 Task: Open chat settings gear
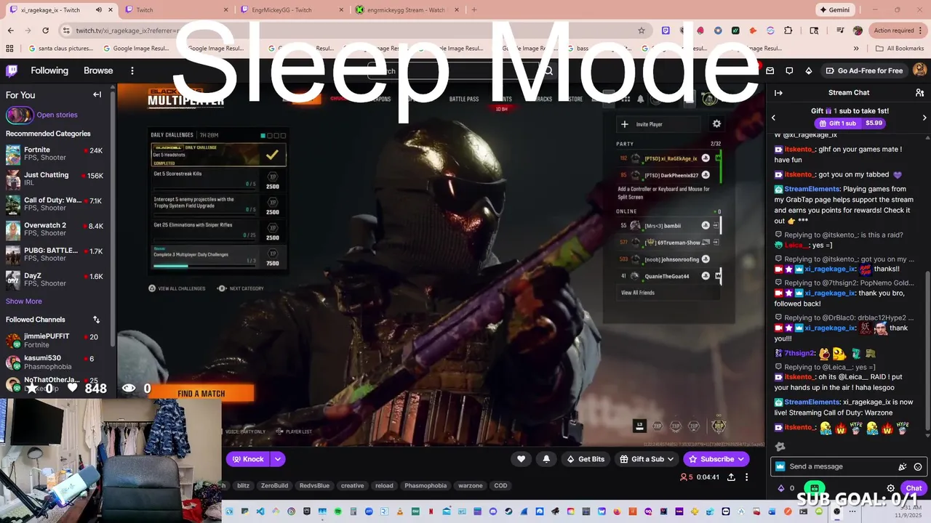pyautogui.click(x=890, y=488)
